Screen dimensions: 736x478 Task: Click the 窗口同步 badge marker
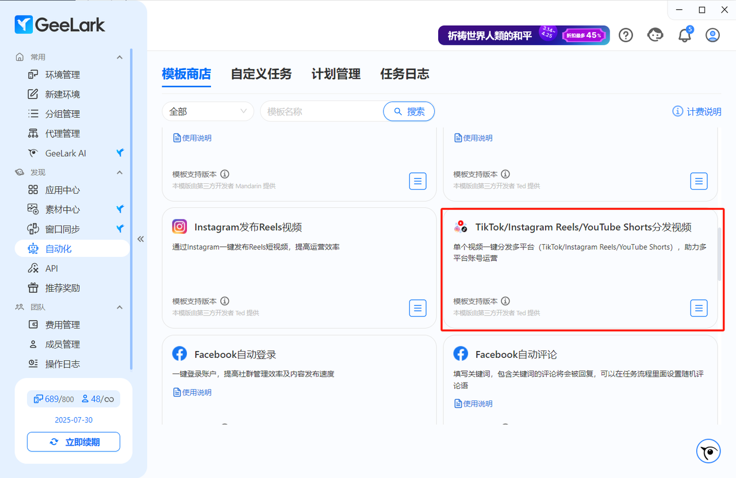point(120,229)
